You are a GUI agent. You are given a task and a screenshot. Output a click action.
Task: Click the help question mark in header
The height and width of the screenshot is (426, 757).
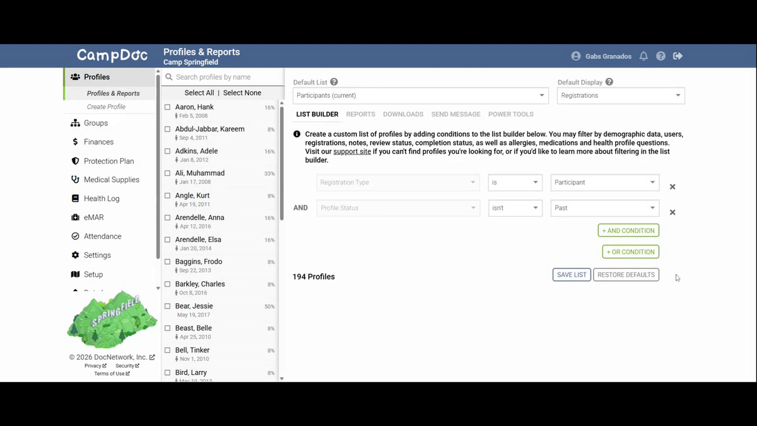click(660, 56)
